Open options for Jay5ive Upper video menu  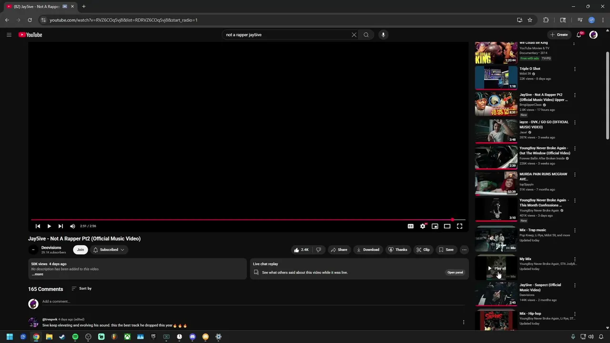[x=574, y=95]
